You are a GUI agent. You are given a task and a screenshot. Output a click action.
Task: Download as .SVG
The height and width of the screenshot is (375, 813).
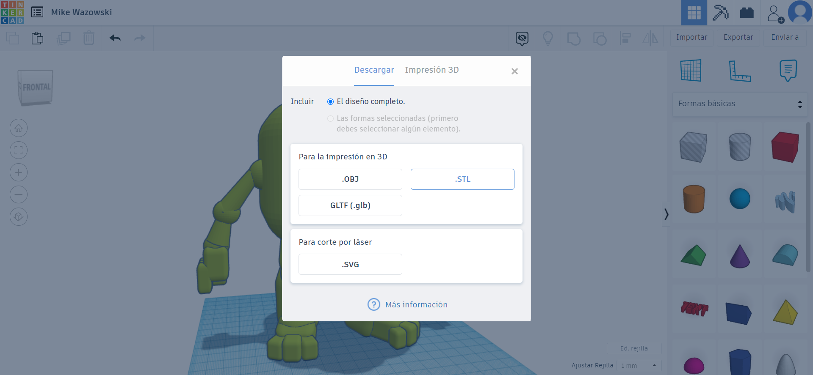point(350,264)
